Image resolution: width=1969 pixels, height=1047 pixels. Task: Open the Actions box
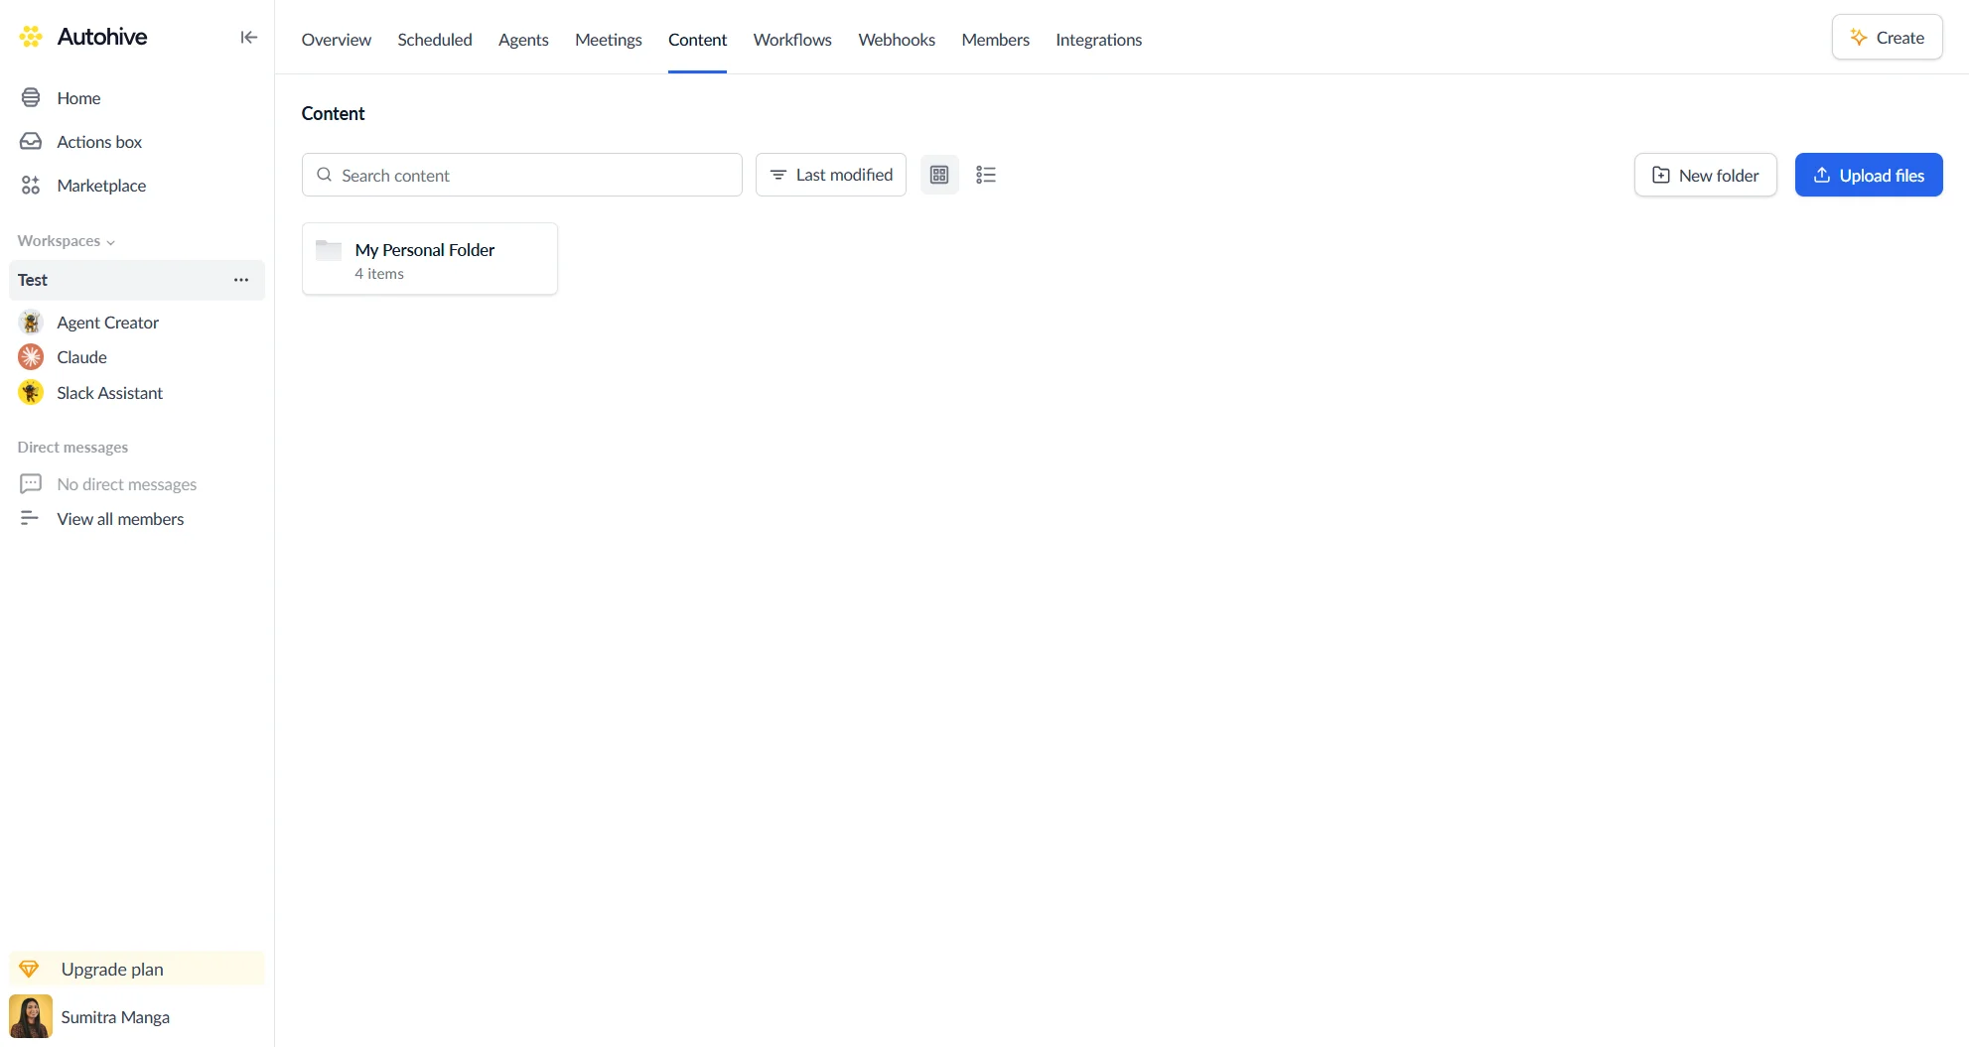pyautogui.click(x=97, y=141)
